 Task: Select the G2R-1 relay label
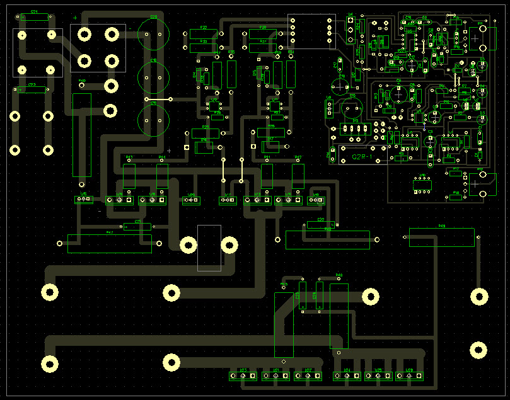(362, 157)
